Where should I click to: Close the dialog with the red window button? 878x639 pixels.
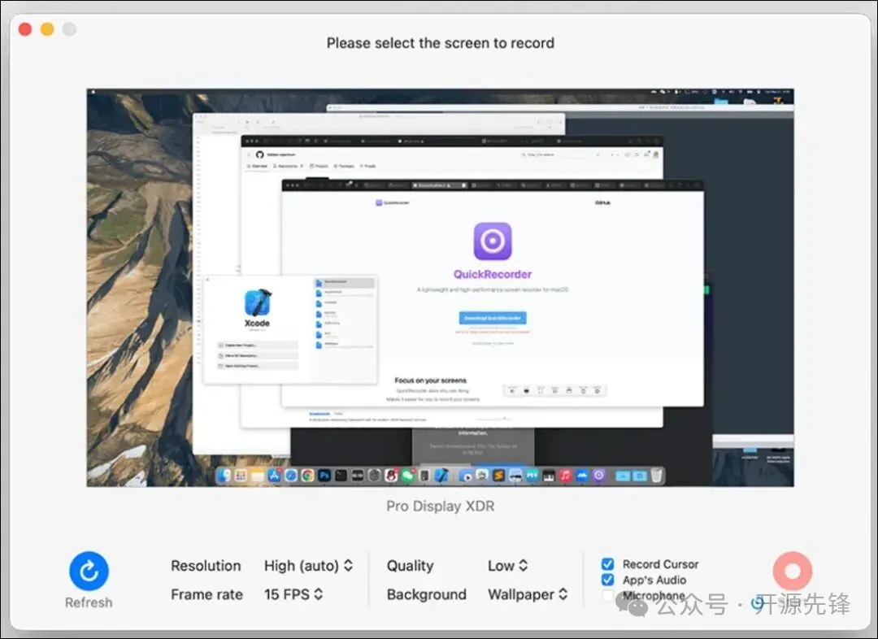coord(25,29)
